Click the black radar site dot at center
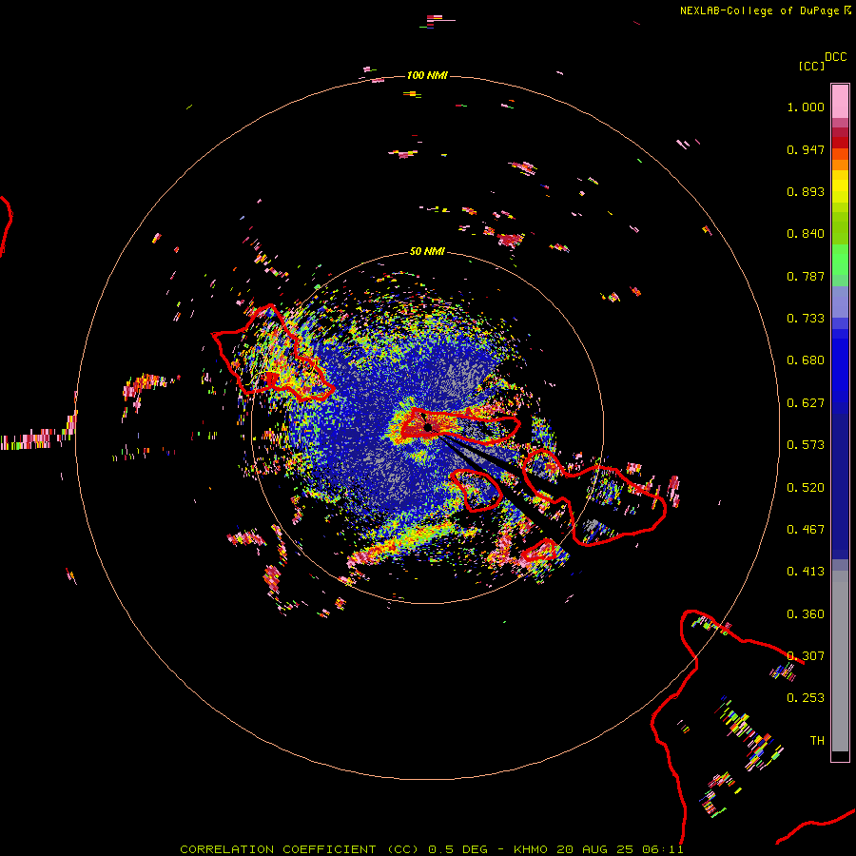The height and width of the screenshot is (856, 856). click(428, 427)
